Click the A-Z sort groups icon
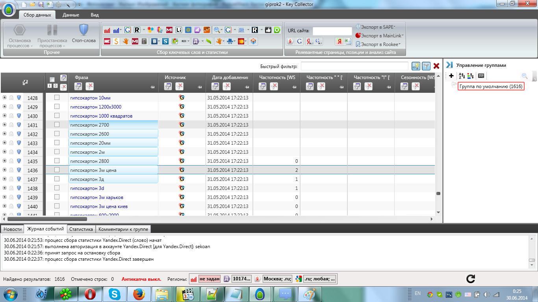Screen dimensions: 538x302 click(461, 76)
